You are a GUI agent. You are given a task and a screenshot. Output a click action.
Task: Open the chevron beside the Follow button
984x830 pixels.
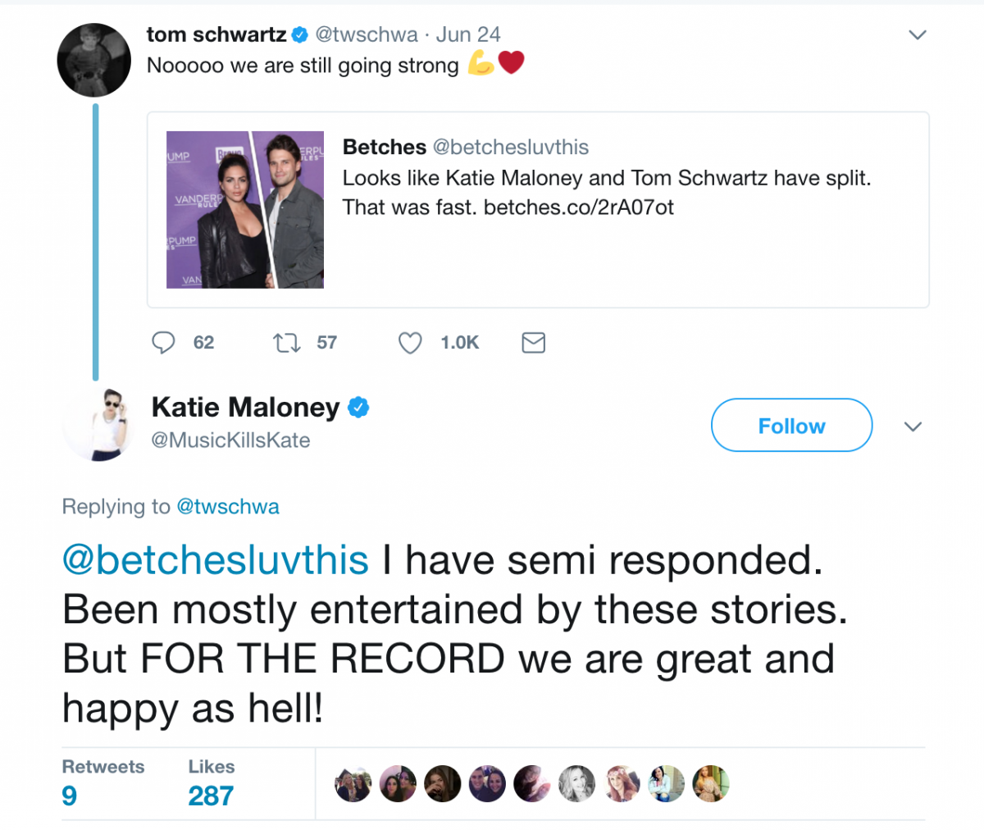click(x=913, y=426)
